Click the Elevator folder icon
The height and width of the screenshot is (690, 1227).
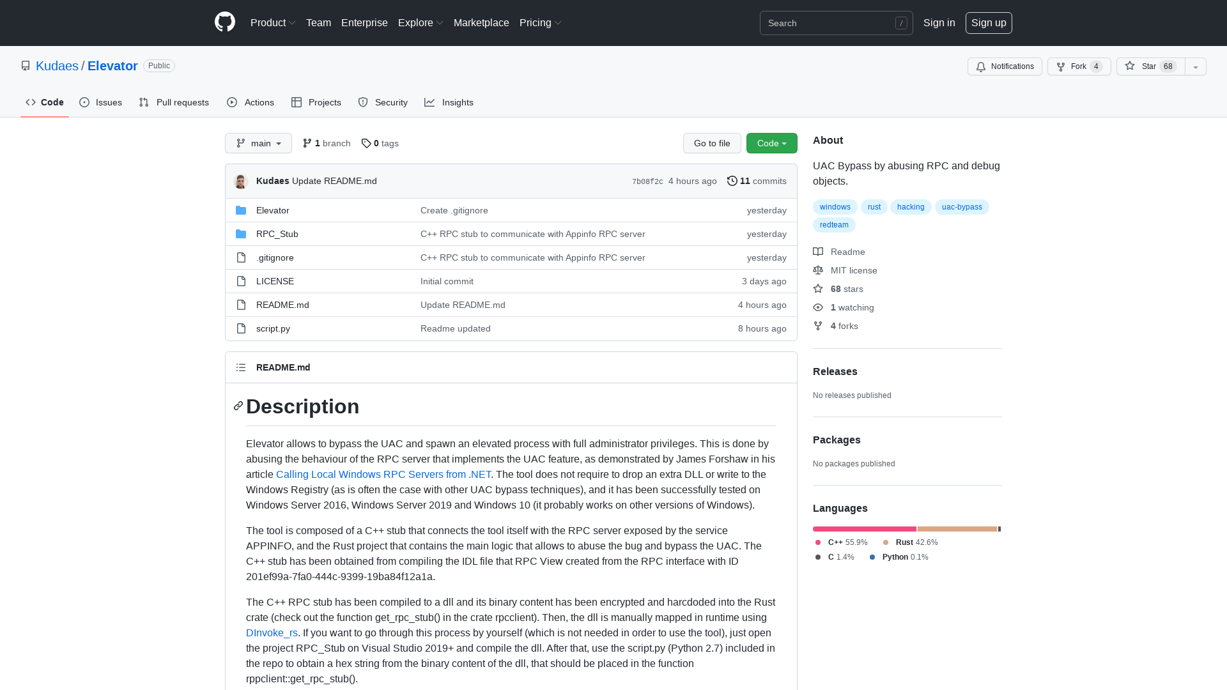241,210
